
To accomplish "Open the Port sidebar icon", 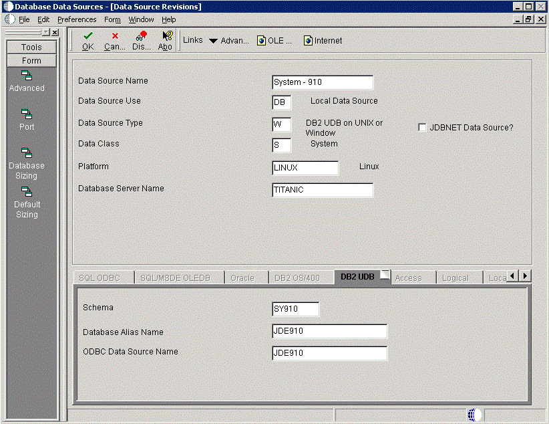I will click(27, 114).
